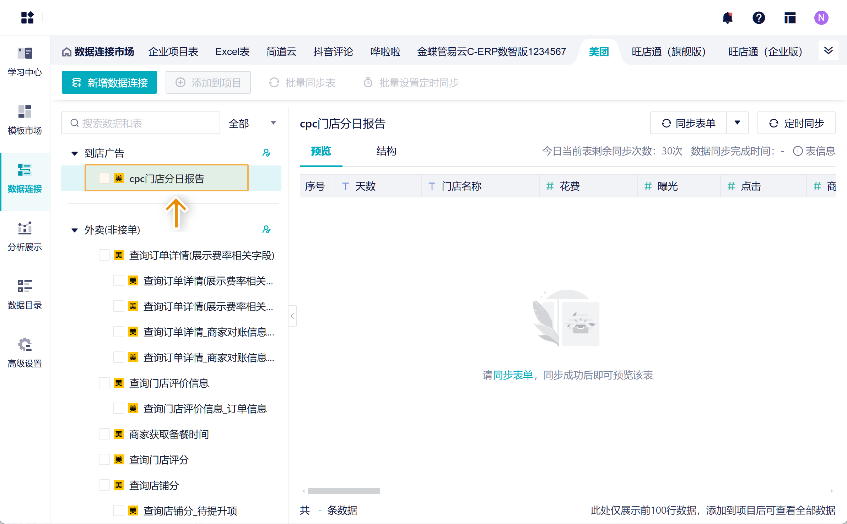Click the help question mark icon
The image size is (847, 524).
(x=759, y=18)
